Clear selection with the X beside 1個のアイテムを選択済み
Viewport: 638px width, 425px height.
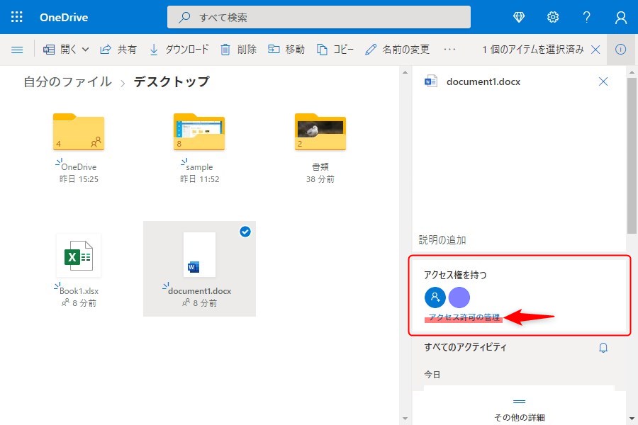pyautogui.click(x=595, y=50)
